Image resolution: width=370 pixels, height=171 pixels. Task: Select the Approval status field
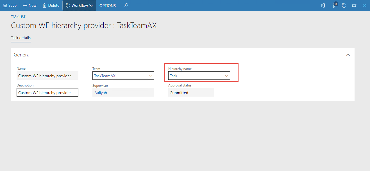[191, 92]
